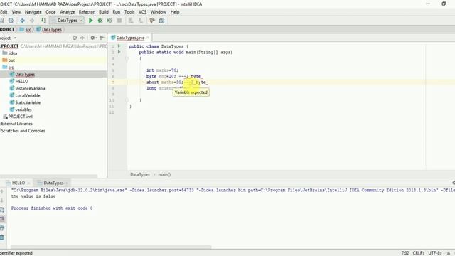Hide the Project tool window
The height and width of the screenshot is (256, 455).
(x=102, y=38)
